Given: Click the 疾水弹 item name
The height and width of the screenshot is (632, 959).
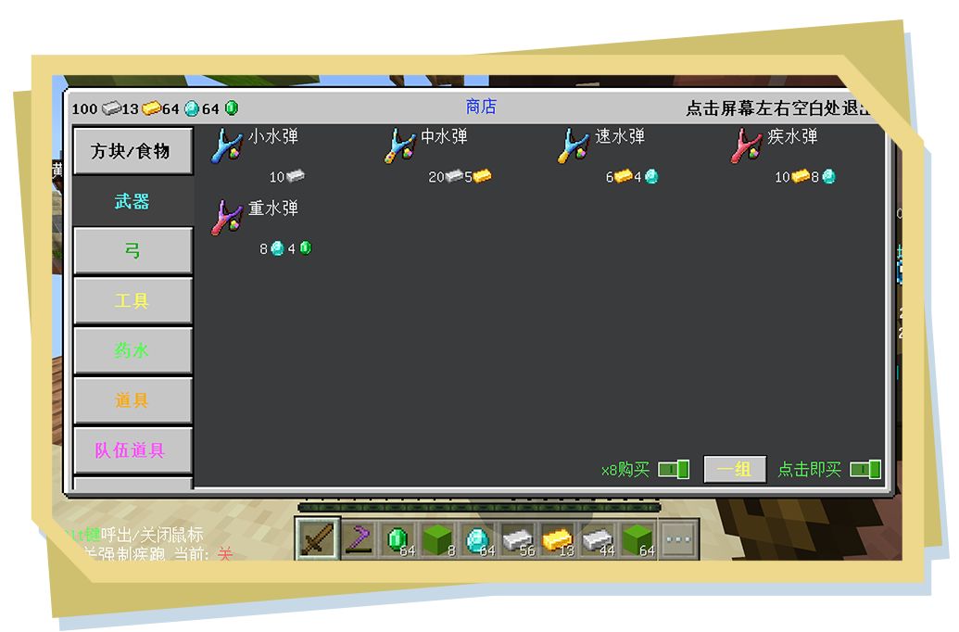Looking at the screenshot, I should point(792,136).
